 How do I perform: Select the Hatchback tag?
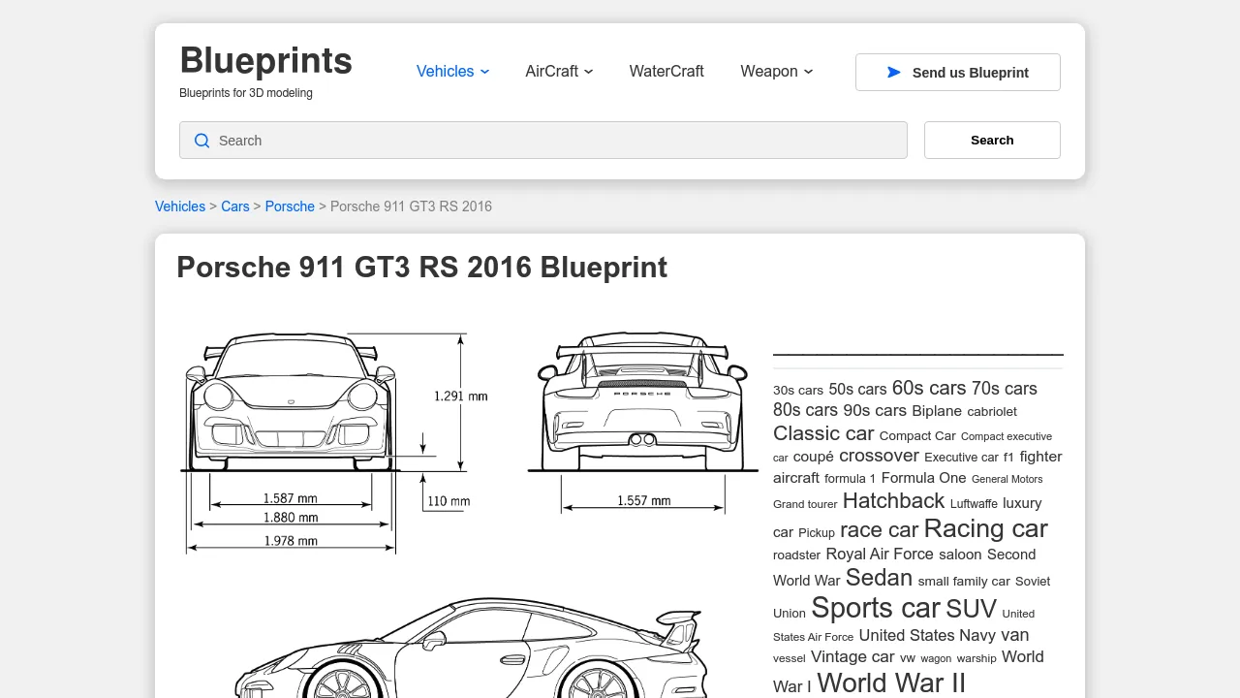coord(893,501)
